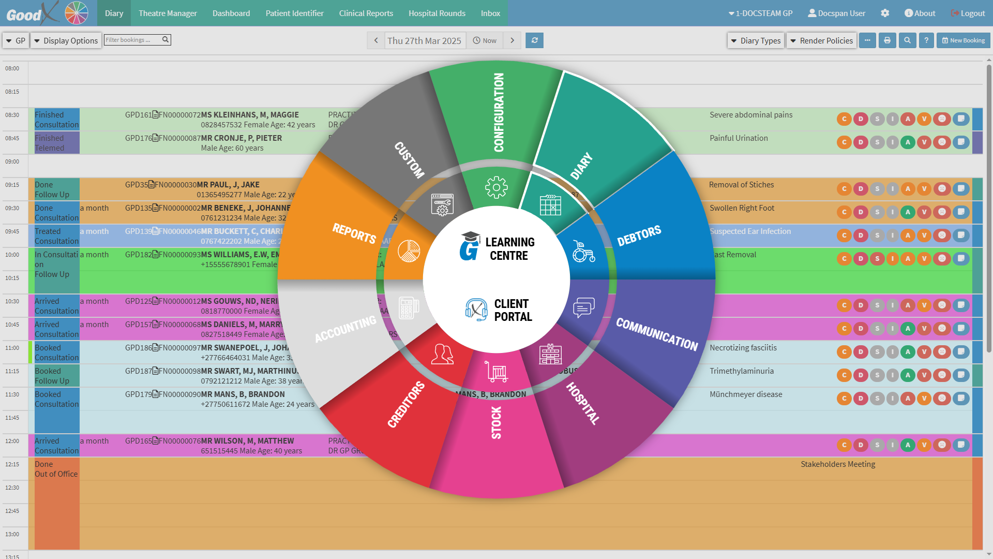
Task: Print the diary
Action: [x=887, y=40]
